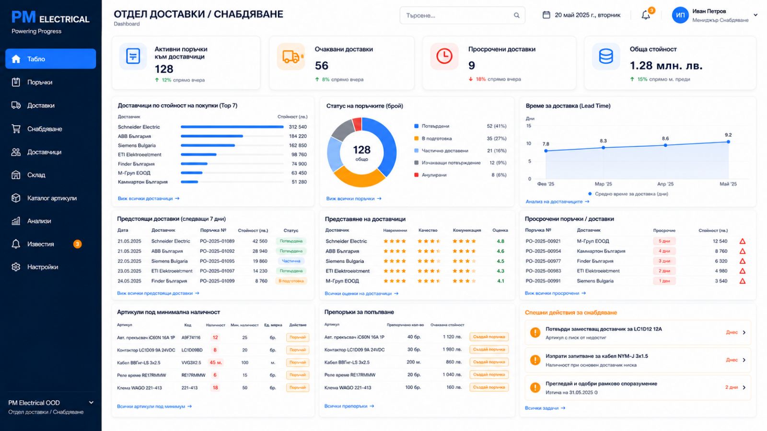Select Доставки in the sidebar menu

click(x=41, y=105)
